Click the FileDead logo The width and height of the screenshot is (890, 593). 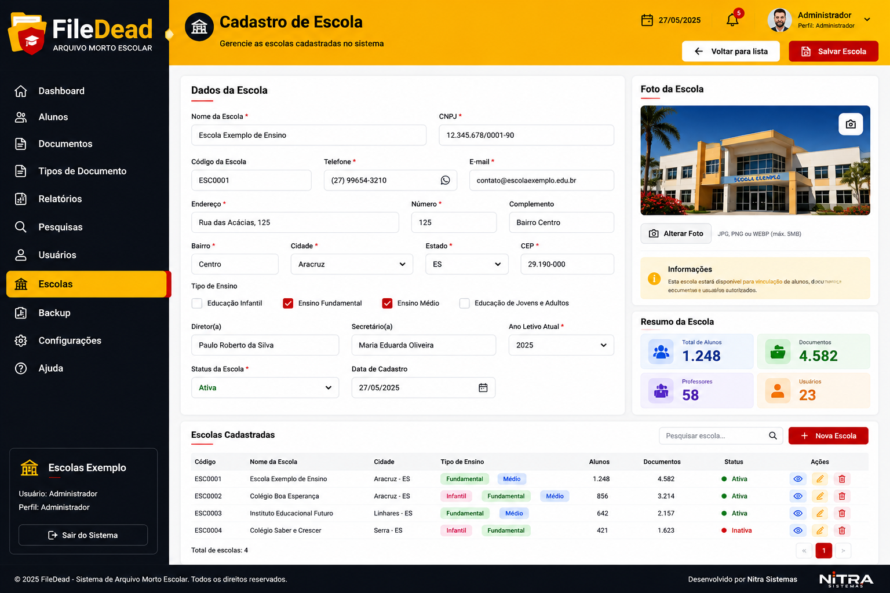pyautogui.click(x=81, y=34)
